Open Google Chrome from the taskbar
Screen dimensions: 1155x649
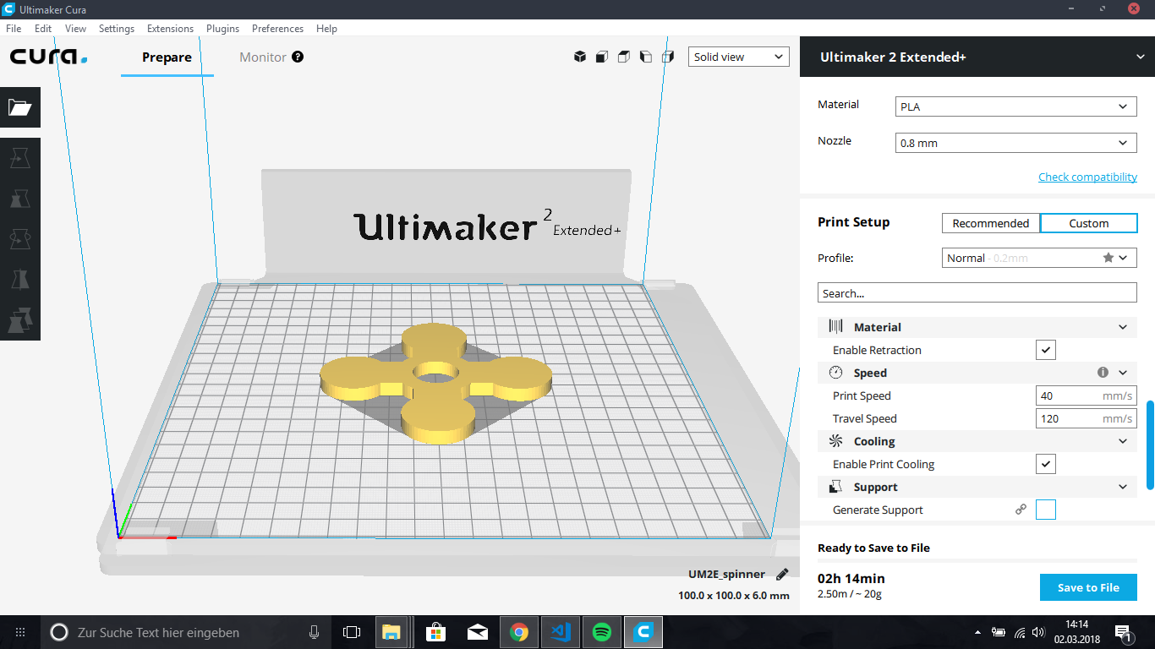[519, 632]
